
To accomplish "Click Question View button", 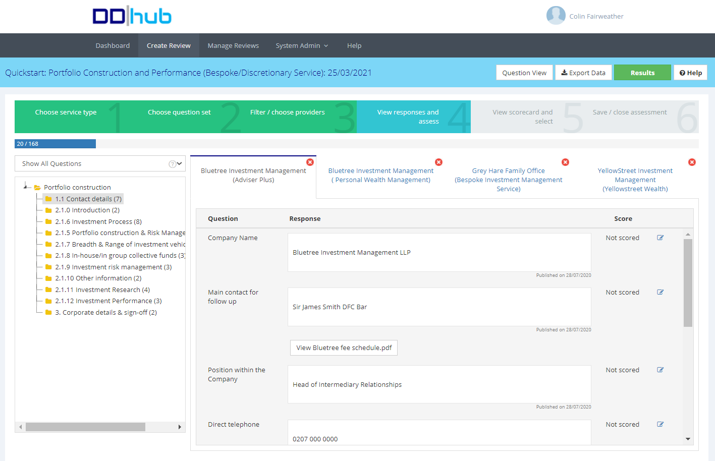I will (x=524, y=73).
